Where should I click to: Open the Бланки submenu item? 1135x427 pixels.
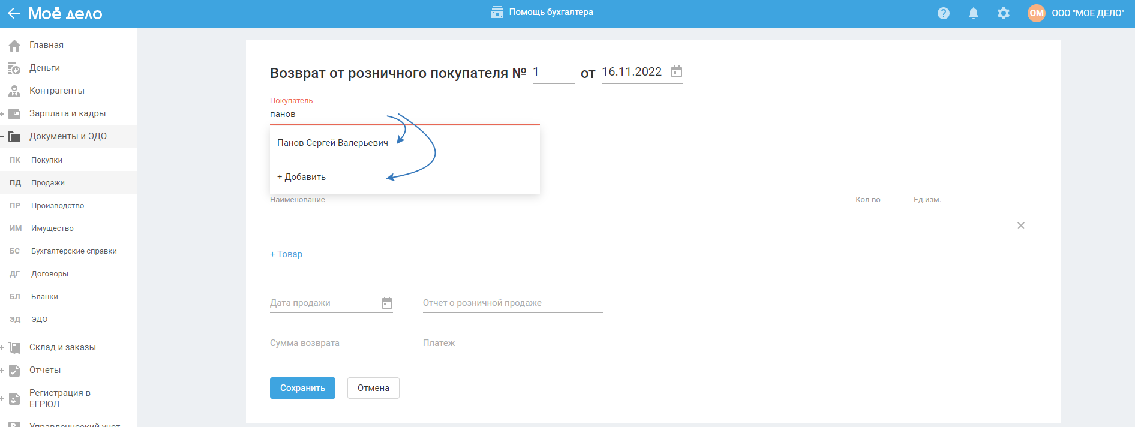pos(44,297)
